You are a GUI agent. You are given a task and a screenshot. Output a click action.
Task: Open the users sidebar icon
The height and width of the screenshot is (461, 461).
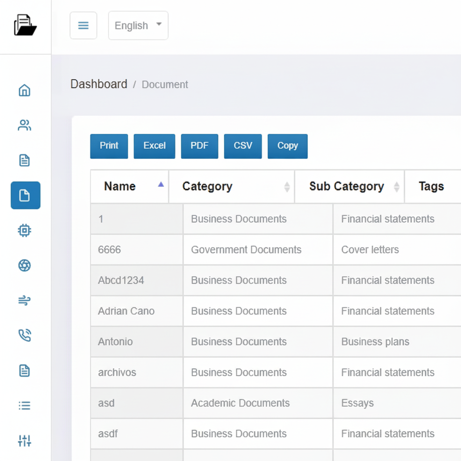[x=24, y=125]
